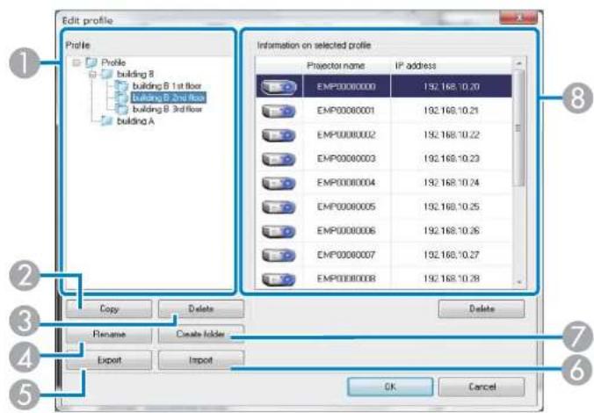Viewport: 594px width, 413px height.
Task: Click the projector icon for EMP00080000
Action: (279, 87)
